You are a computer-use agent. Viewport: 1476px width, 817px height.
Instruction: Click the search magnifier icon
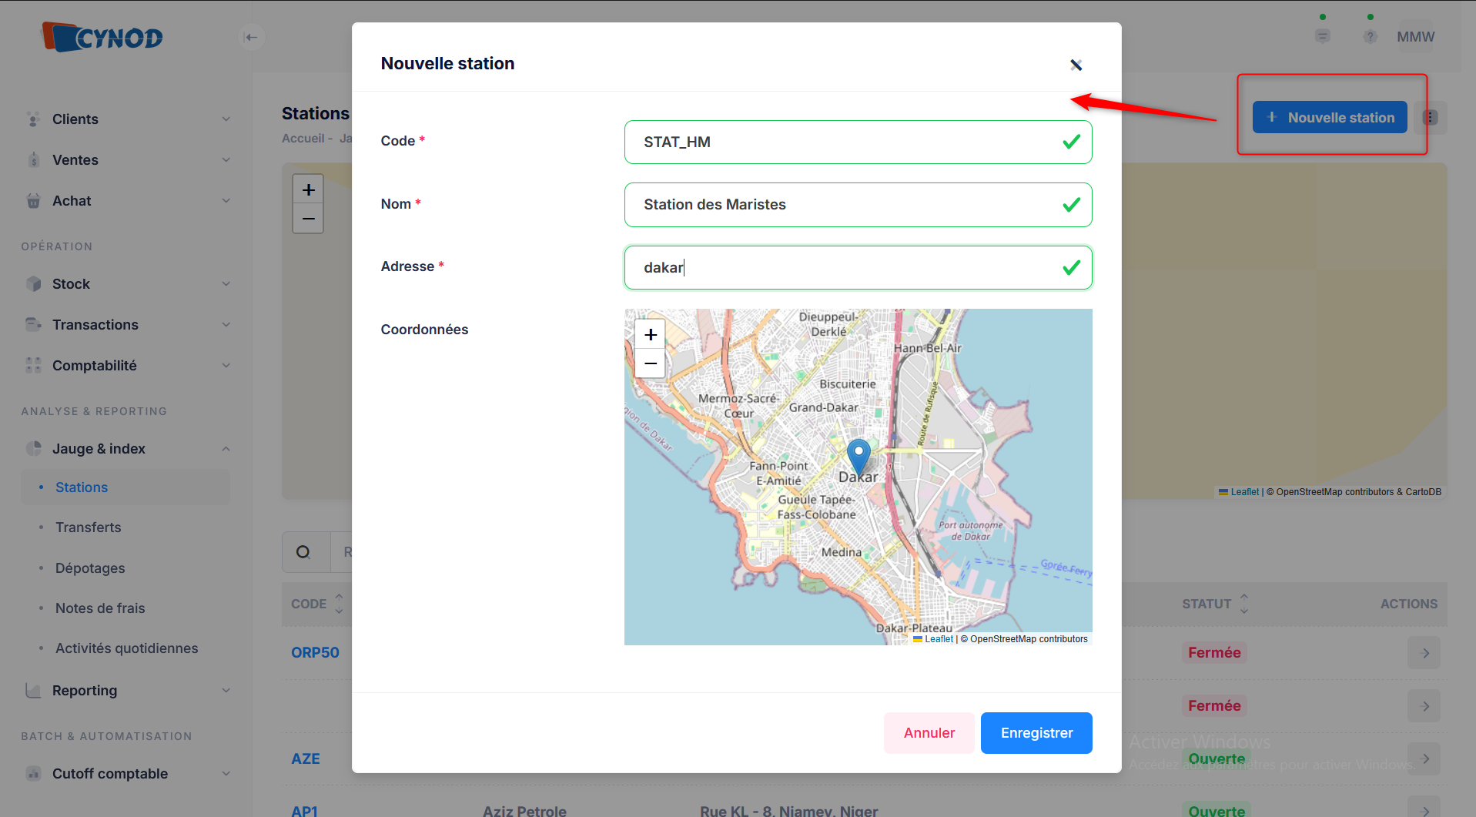tap(303, 551)
